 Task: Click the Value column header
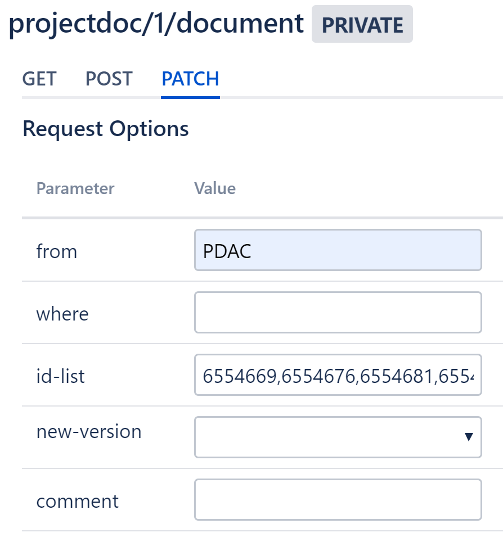[x=215, y=188]
